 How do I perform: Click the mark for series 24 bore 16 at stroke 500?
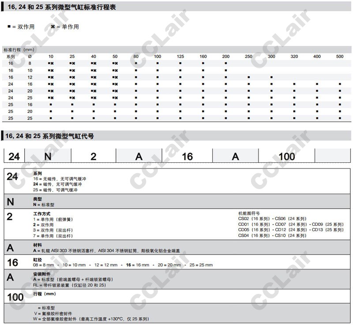pyautogui.click(x=340, y=84)
